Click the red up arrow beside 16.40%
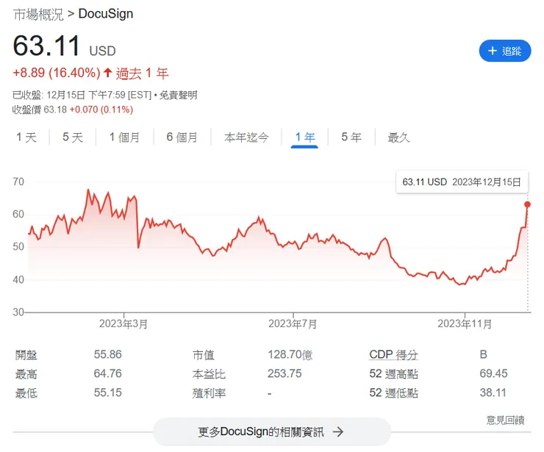Viewport: 544px width, 452px height. (x=107, y=73)
